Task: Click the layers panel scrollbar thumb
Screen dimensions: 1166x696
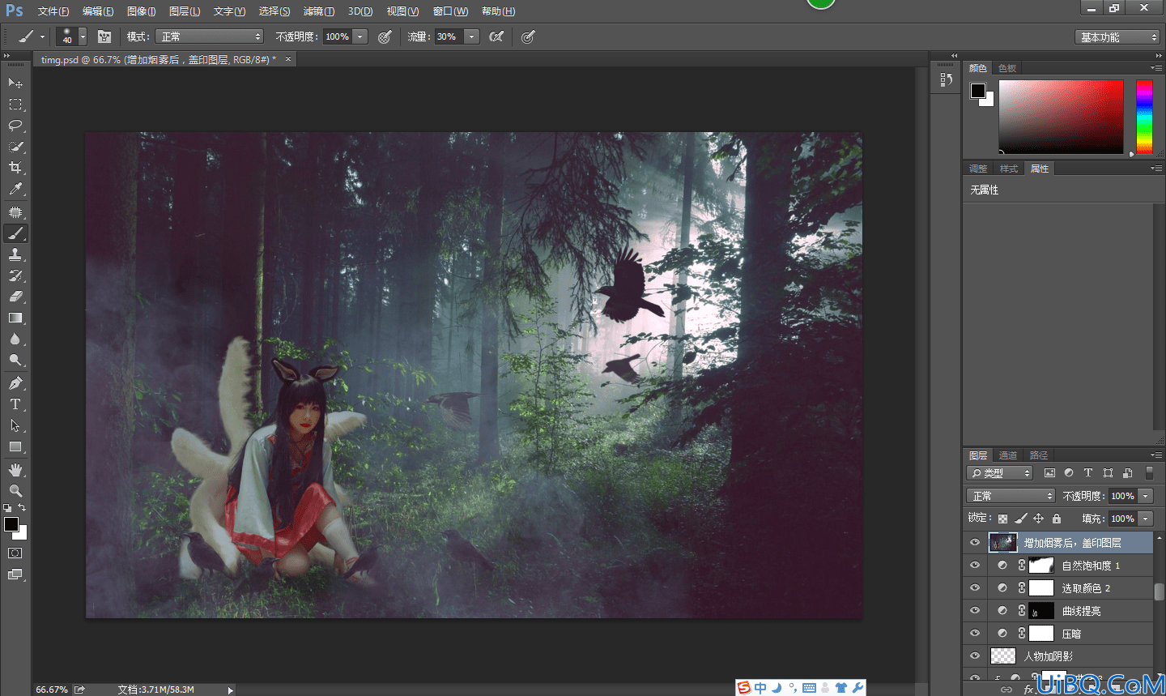Action: click(1160, 592)
